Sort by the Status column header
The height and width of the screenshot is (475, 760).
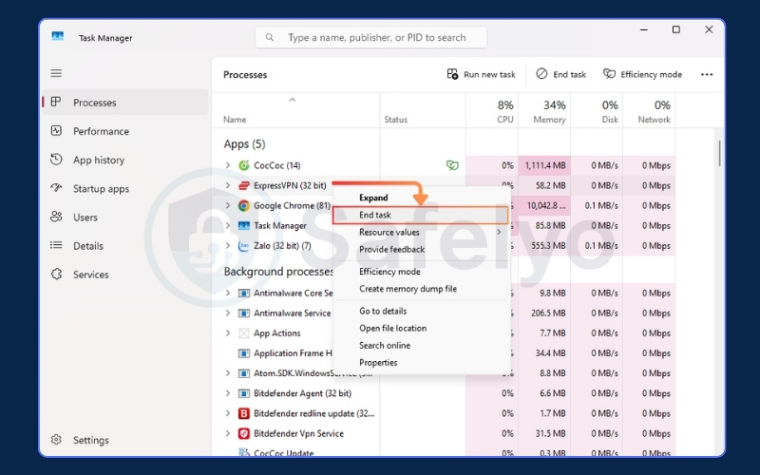395,120
